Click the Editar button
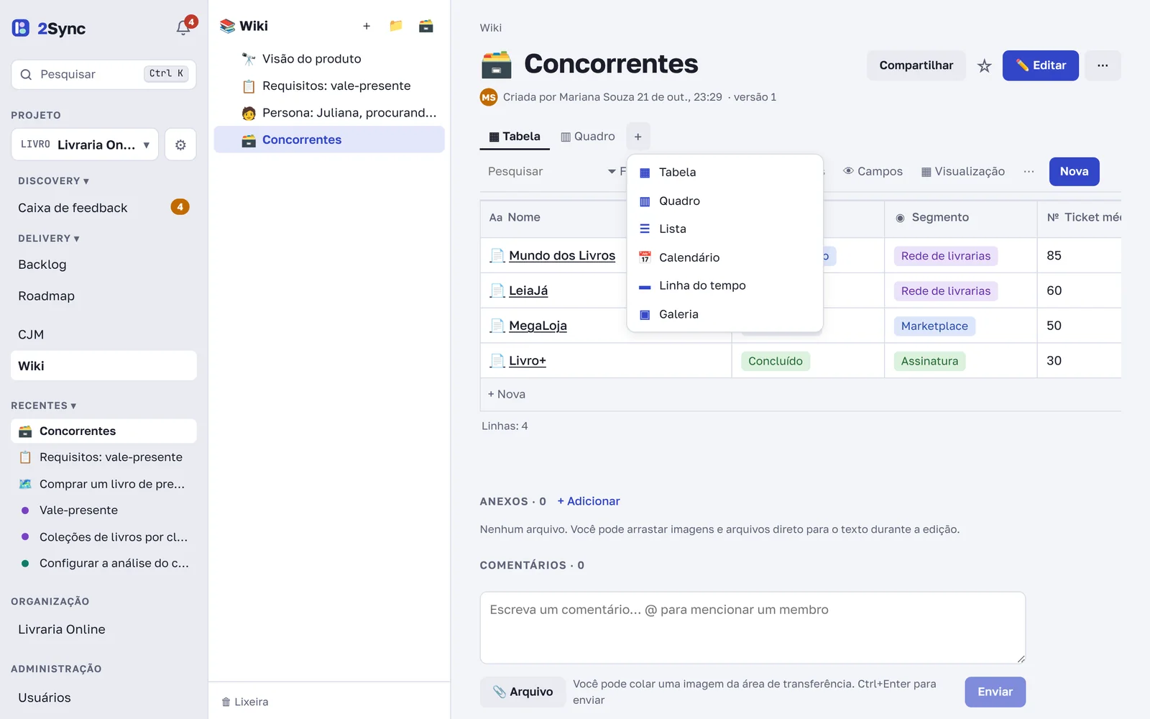Image resolution: width=1150 pixels, height=719 pixels. [x=1041, y=65]
